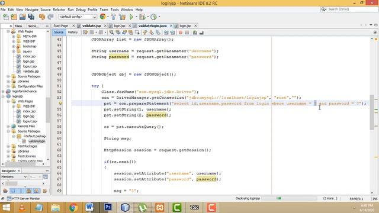
Task: Toggle the third Navigator filter icon
Action: pos(21,191)
